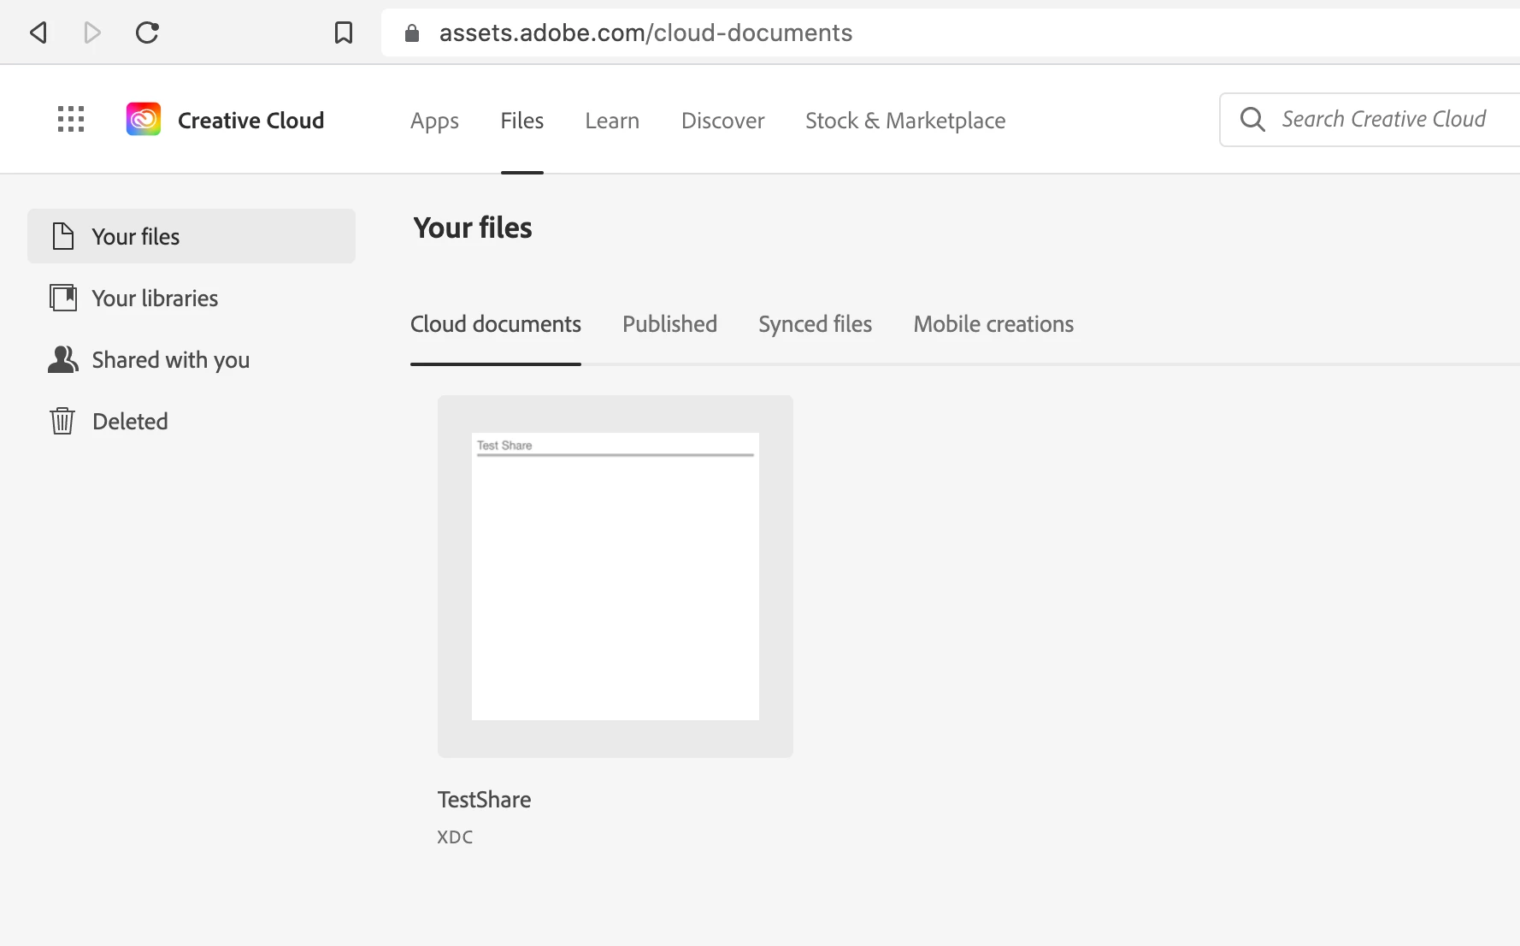Open the Discover menu

722,121
